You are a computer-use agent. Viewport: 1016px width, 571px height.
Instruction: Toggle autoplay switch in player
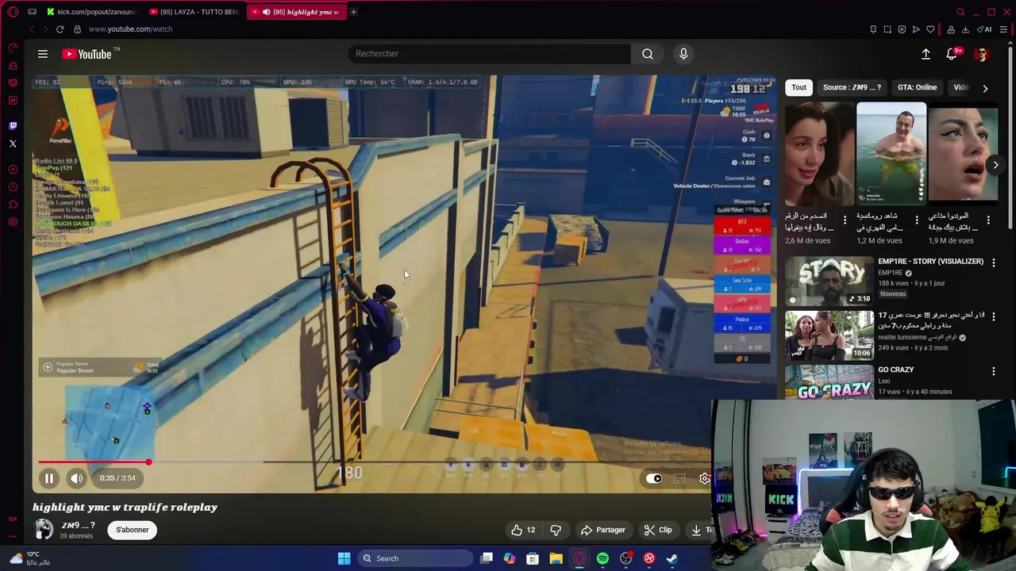pyautogui.click(x=654, y=478)
